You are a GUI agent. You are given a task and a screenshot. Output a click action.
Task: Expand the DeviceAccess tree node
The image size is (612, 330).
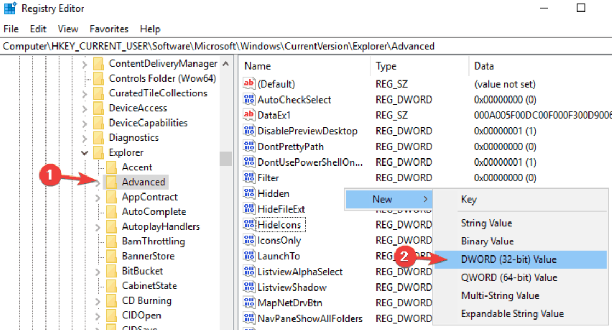click(x=85, y=109)
